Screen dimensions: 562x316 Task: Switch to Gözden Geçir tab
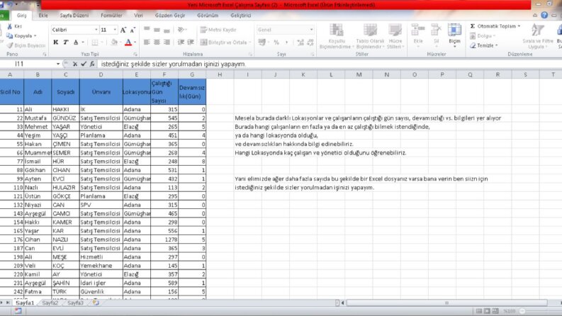[170, 16]
